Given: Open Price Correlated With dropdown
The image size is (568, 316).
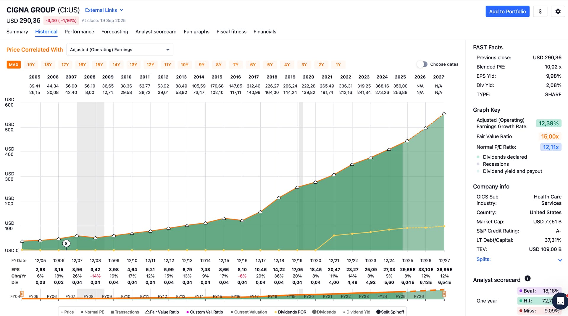Looking at the screenshot, I should 120,50.
